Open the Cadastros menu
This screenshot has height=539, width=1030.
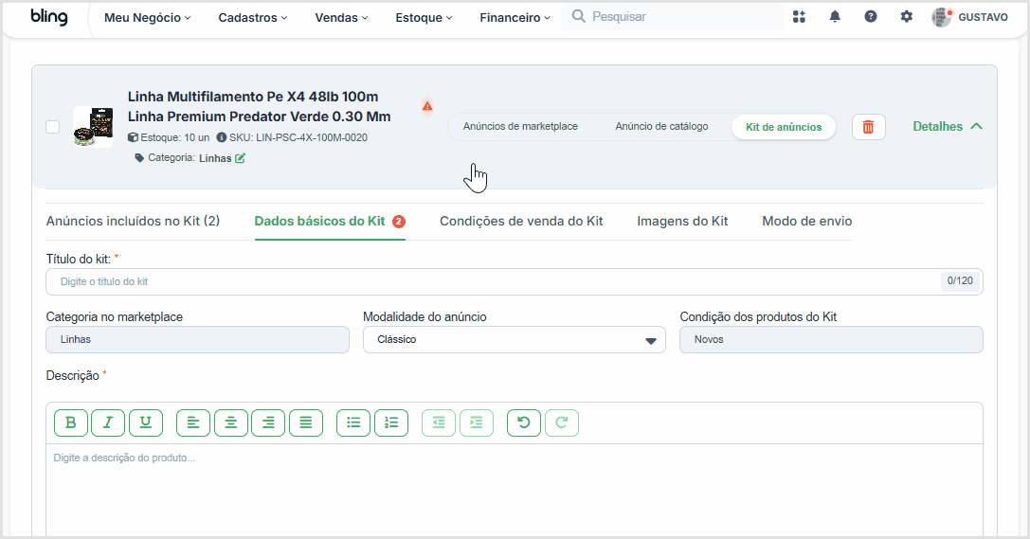pos(253,18)
